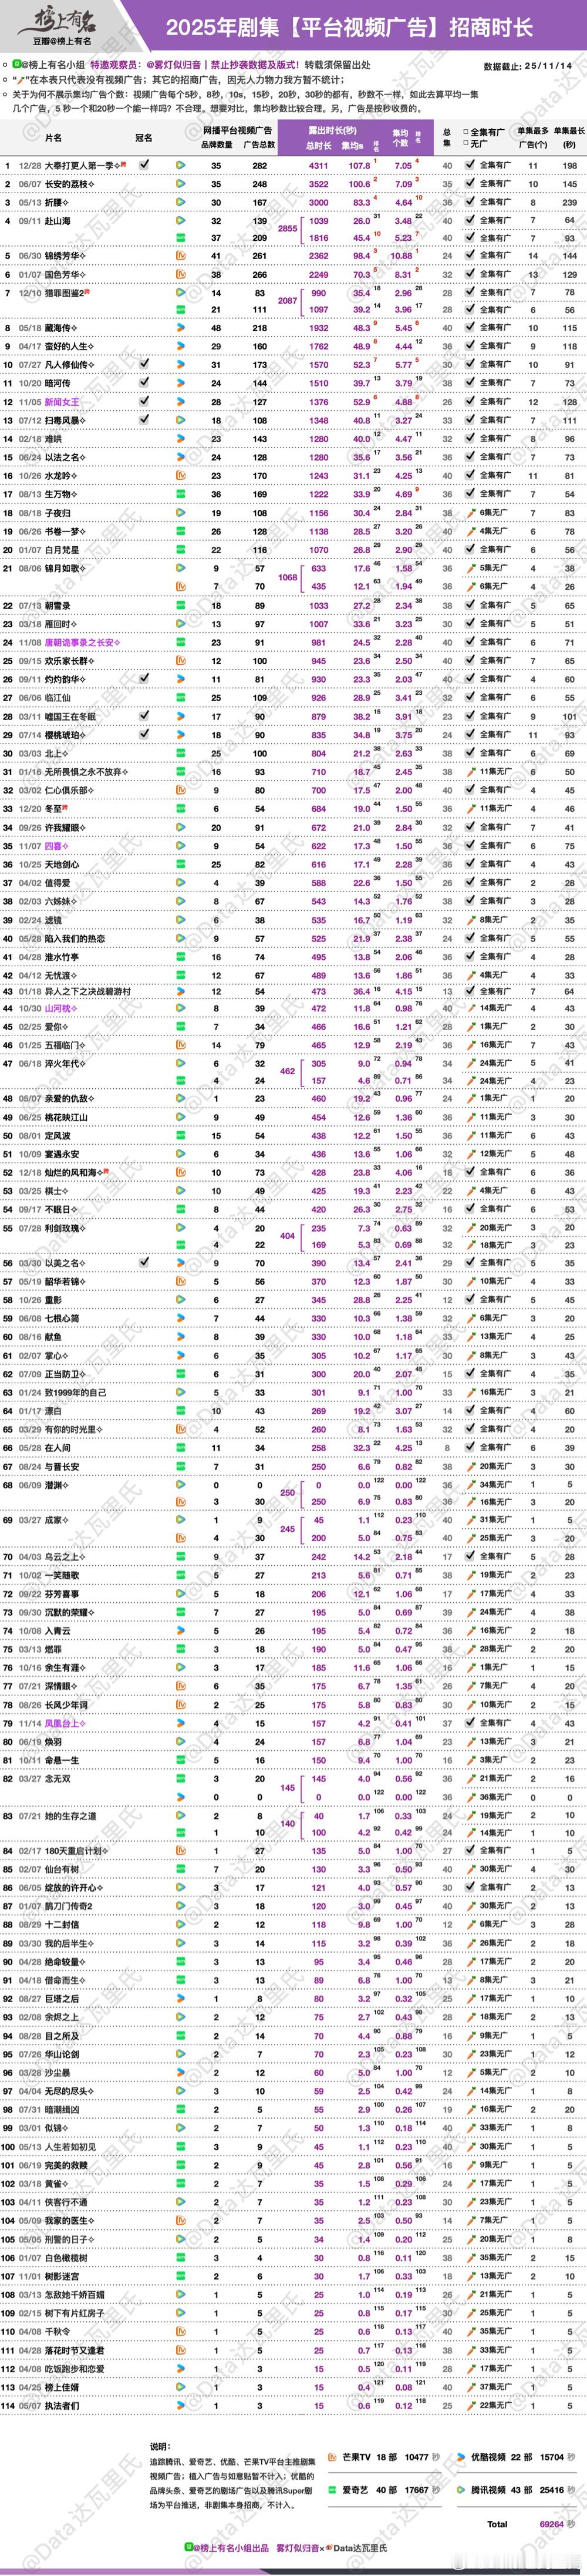The image size is (587, 2576).
Task: Click the platform icon in the 以法之名 row
Action: 181,457
